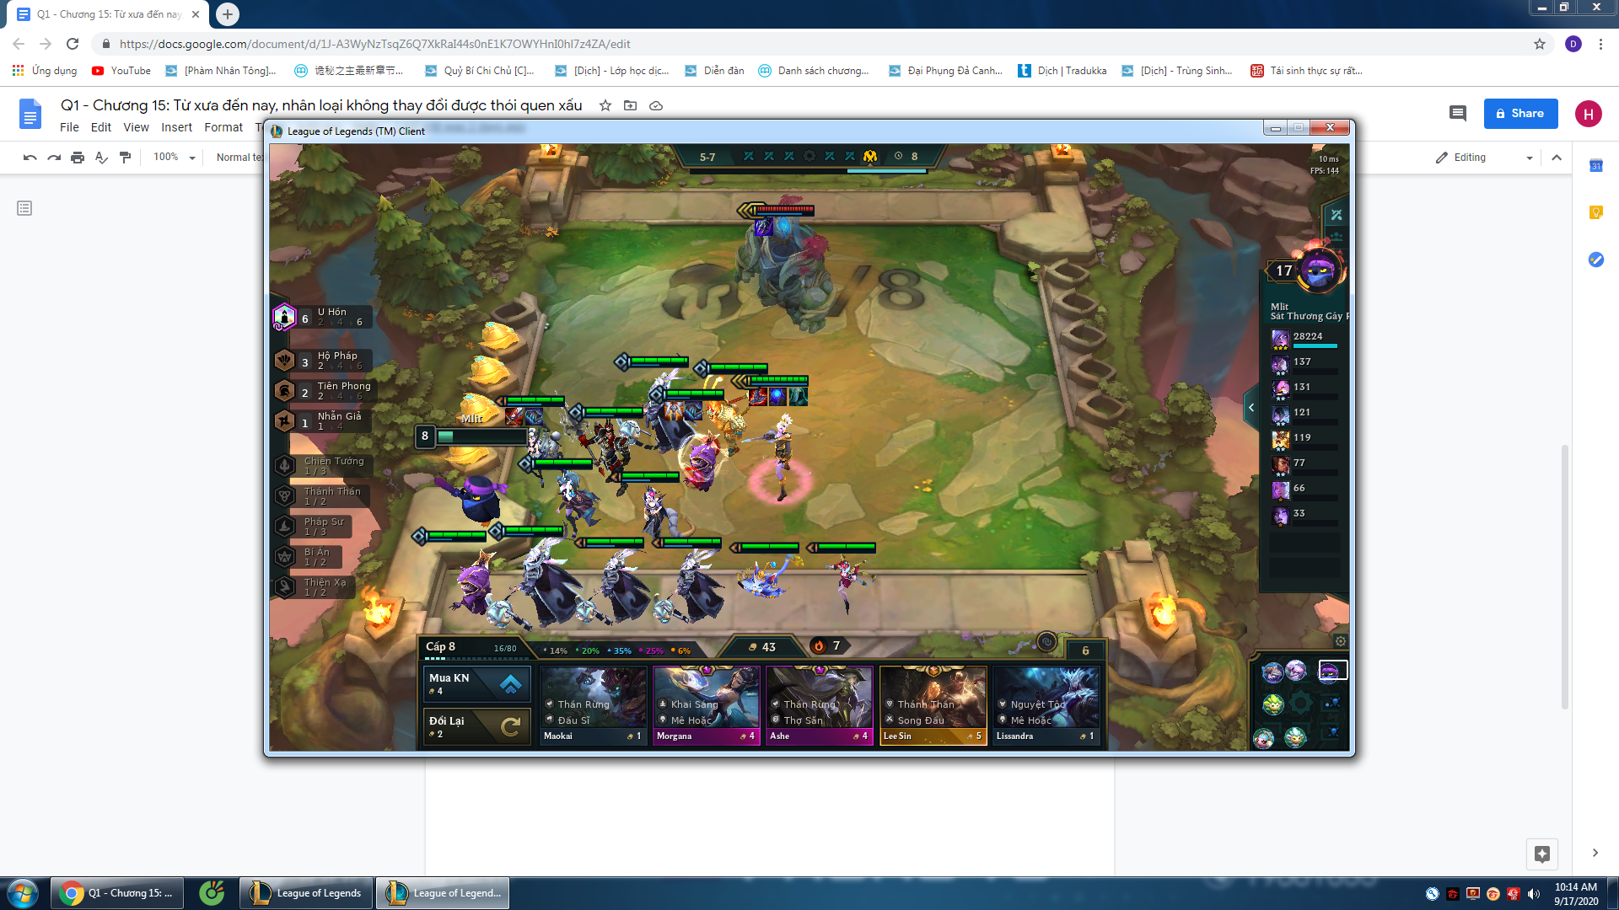Screen dimensions: 1619x910
Task: Open comment history in Google Docs
Action: 1458,113
